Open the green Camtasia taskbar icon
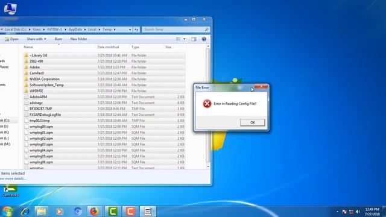This screenshot has width=386, height=217. 113,212
